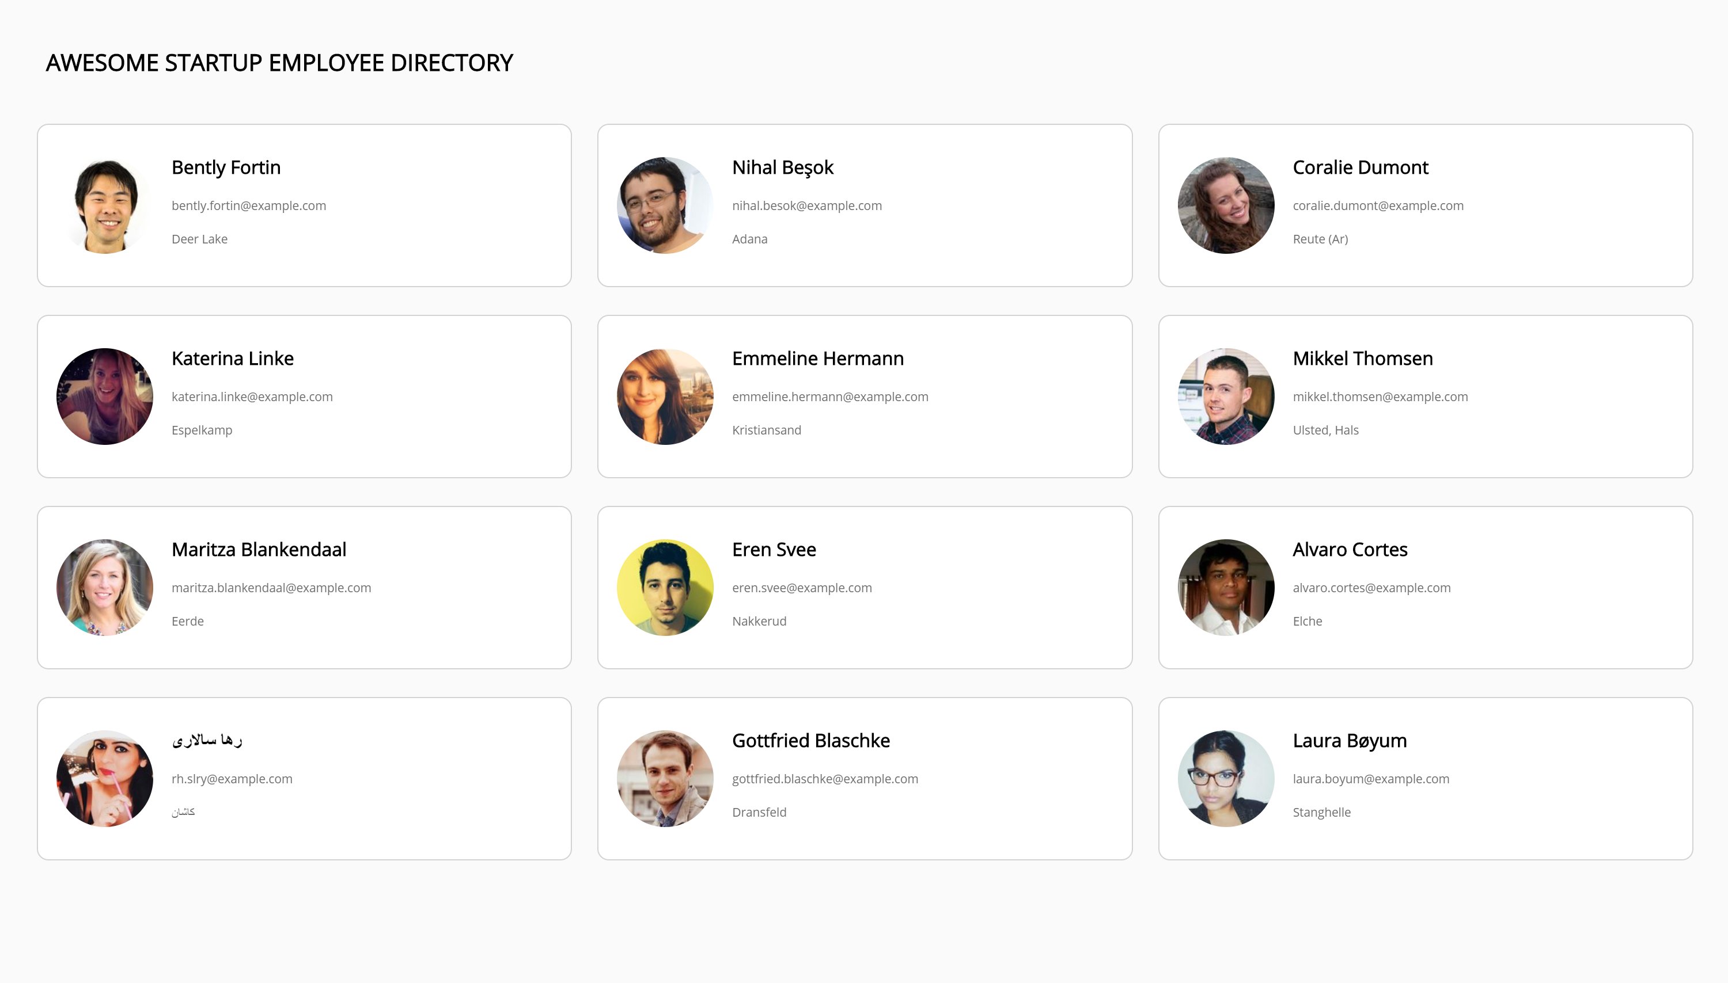This screenshot has width=1728, height=983.
Task: Select Coralie Dumont's profile photo
Action: 1226,205
